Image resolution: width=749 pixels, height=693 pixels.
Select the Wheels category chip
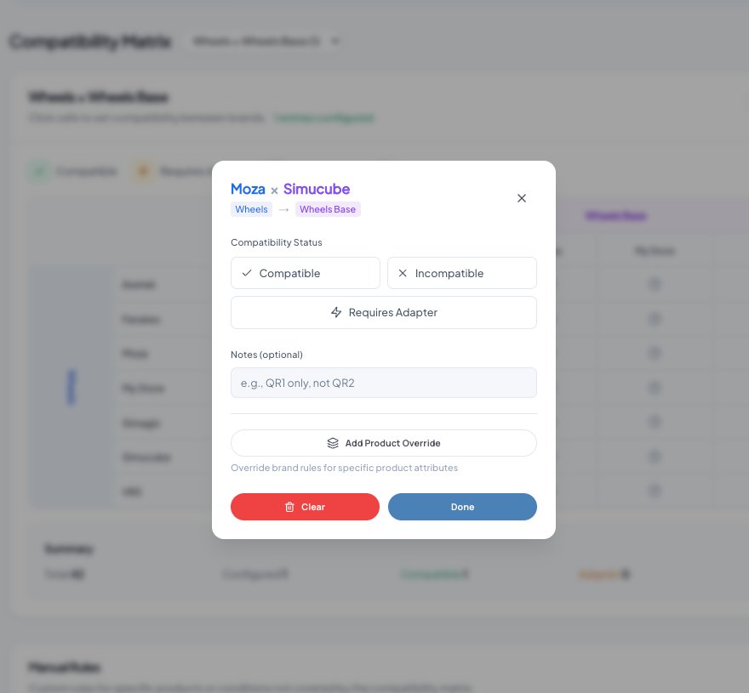[251, 209]
